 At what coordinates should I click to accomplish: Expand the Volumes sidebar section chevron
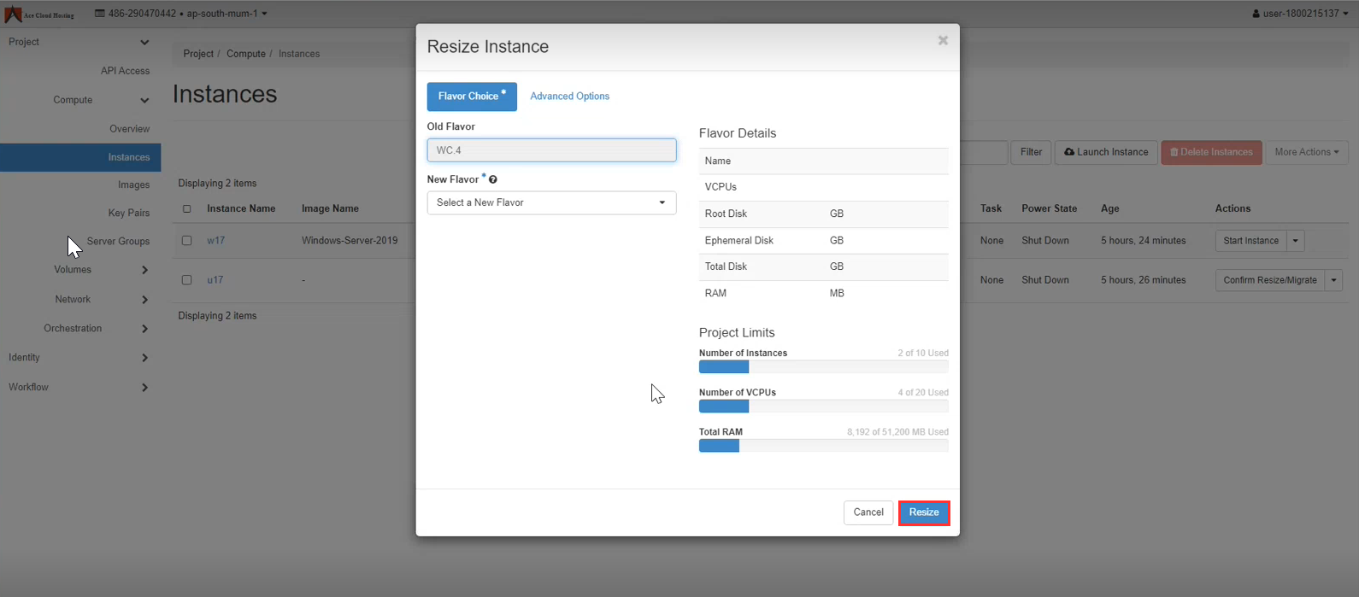[144, 270]
